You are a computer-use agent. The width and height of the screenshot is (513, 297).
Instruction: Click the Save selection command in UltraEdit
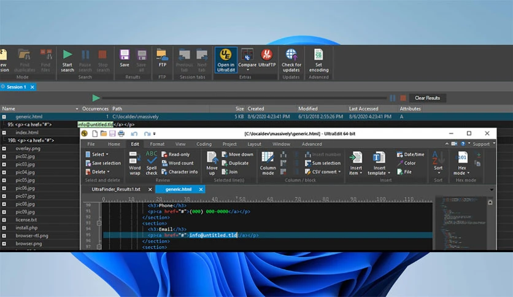pyautogui.click(x=103, y=163)
